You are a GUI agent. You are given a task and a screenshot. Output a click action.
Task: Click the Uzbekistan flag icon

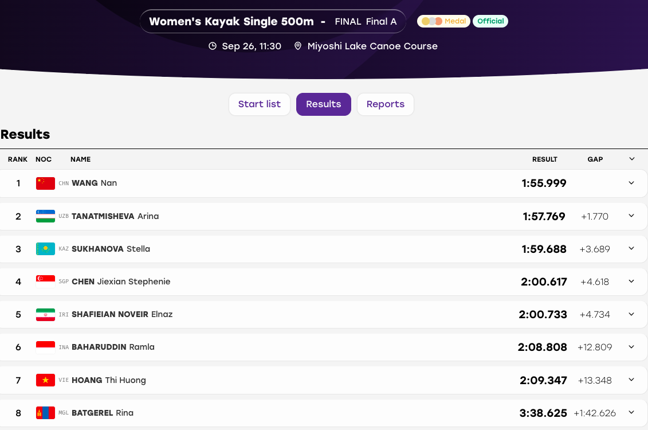pos(45,216)
